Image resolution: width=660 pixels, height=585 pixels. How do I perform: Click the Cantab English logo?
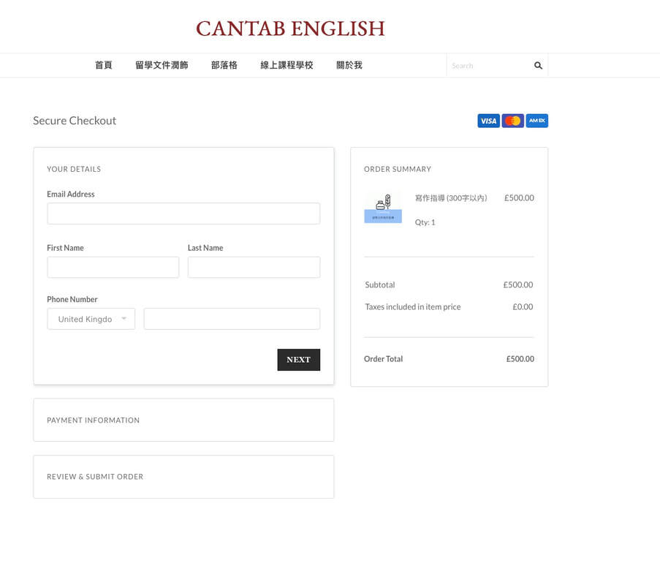(290, 29)
